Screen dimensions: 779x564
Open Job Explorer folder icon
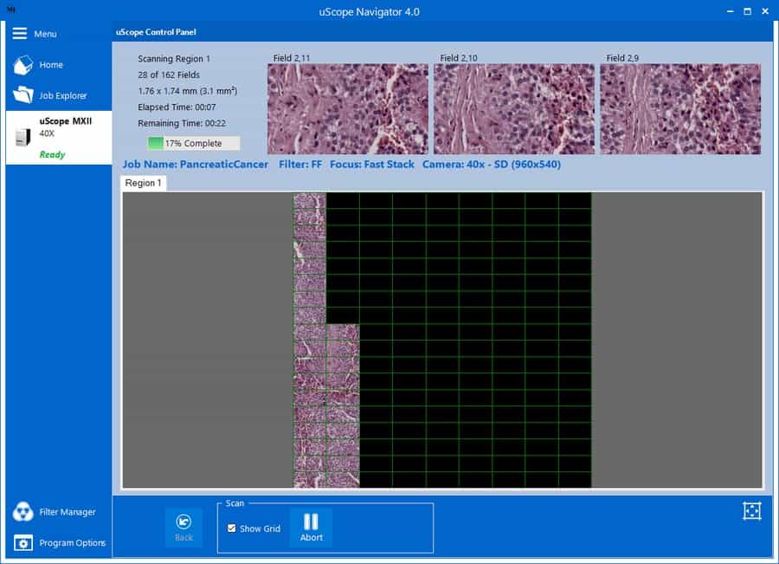pyautogui.click(x=23, y=95)
